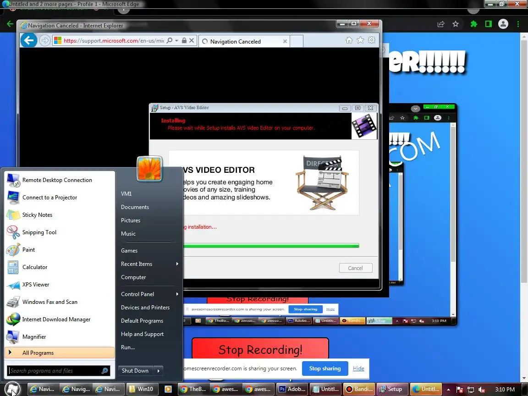Image resolution: width=528 pixels, height=396 pixels.
Task: Open Windows Fax and Scan
Action: 60,302
